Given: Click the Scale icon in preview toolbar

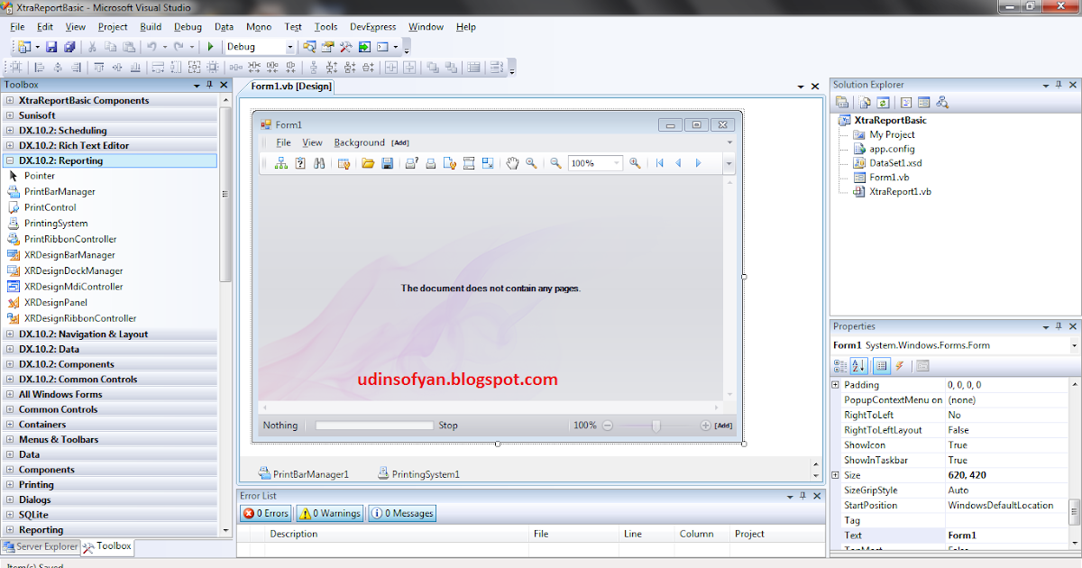Looking at the screenshot, I should coord(488,163).
